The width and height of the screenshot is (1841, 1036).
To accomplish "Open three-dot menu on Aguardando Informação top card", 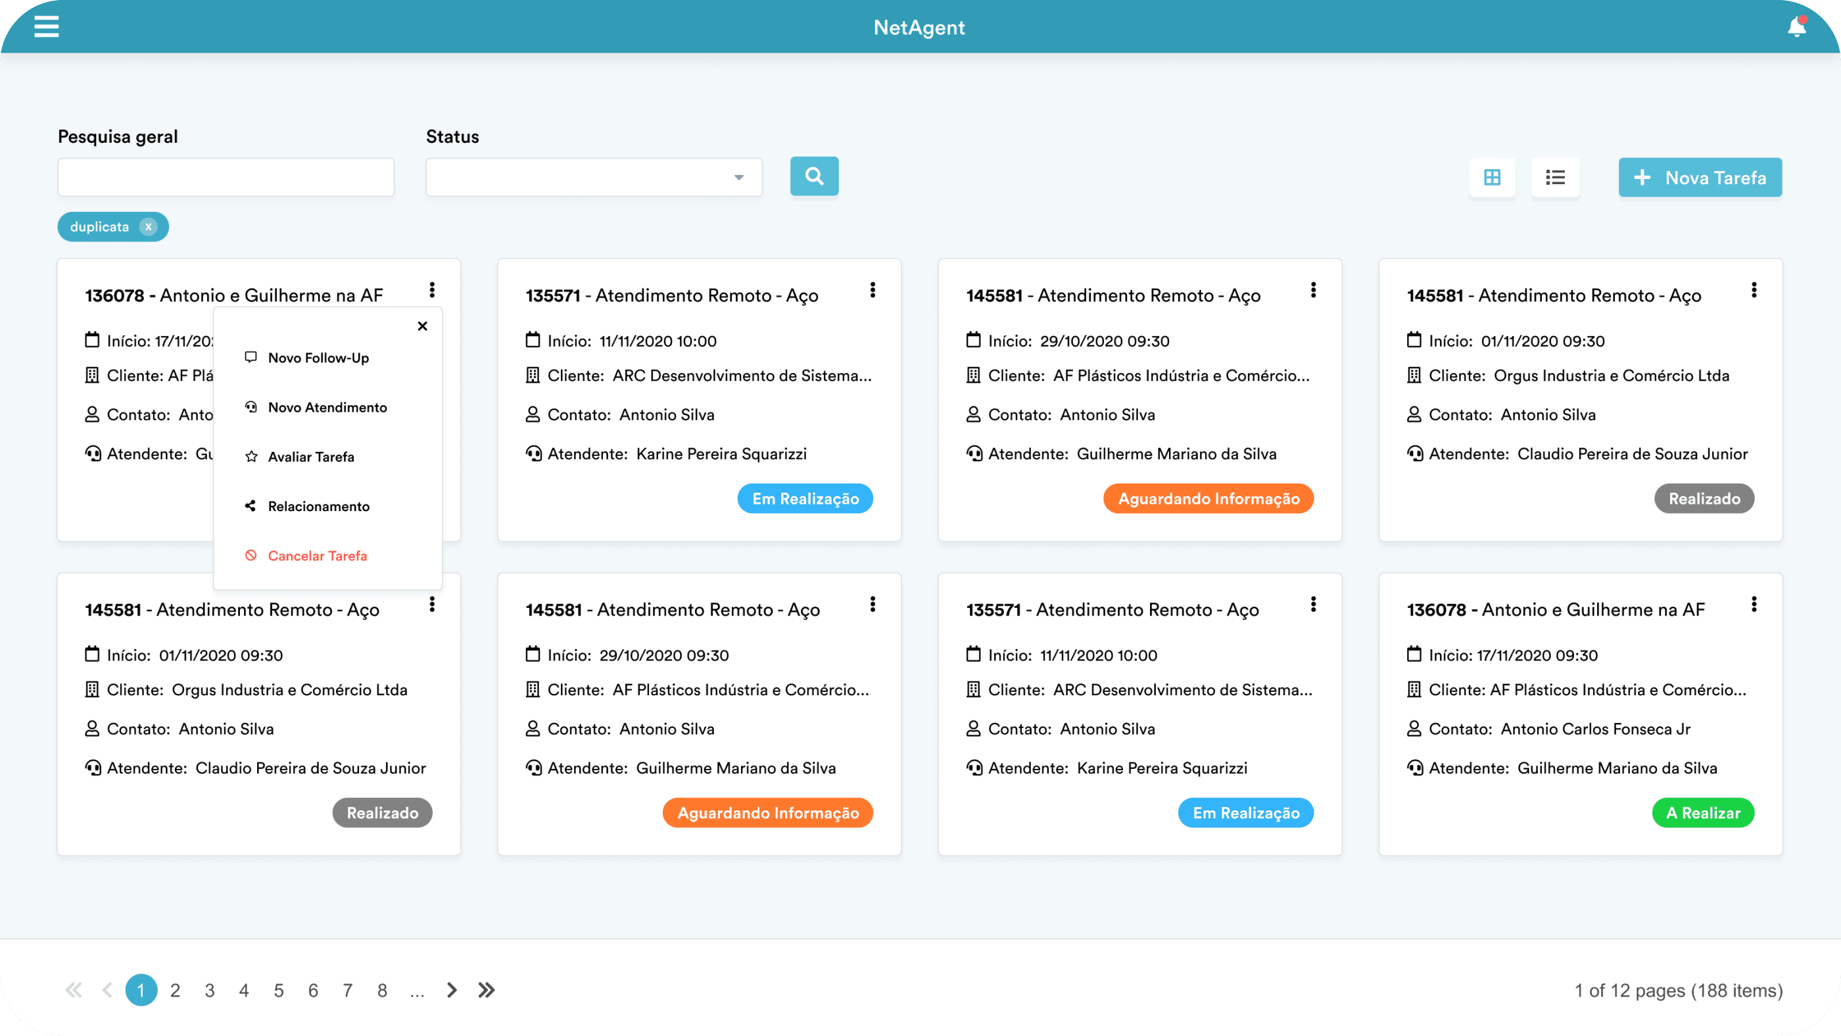I will 1313,289.
